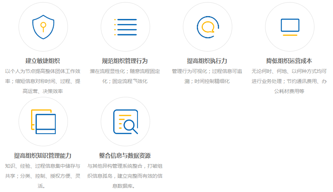Image resolution: width=333 pixels, height=192 pixels.
Task: Click the chat bubble at-sign icon
Action: (208, 27)
